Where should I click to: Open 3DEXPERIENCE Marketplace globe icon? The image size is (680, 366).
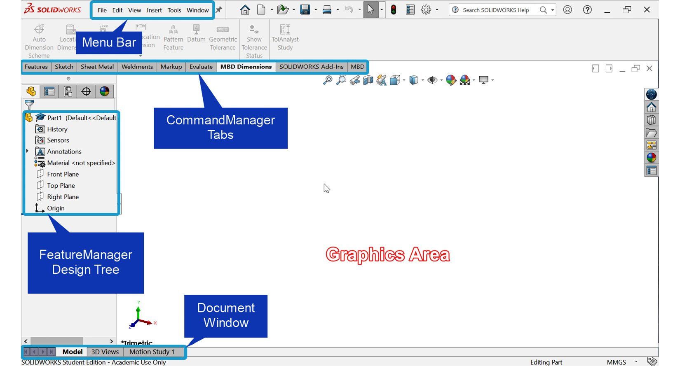652,95
